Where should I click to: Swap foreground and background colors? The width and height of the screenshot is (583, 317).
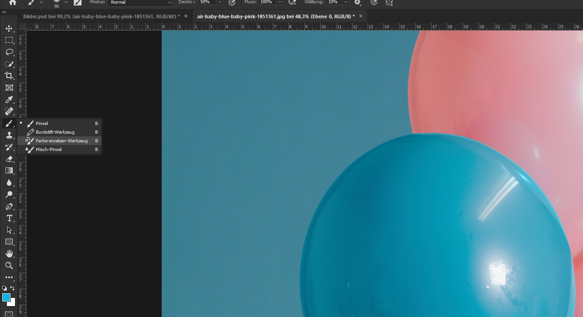tap(13, 288)
